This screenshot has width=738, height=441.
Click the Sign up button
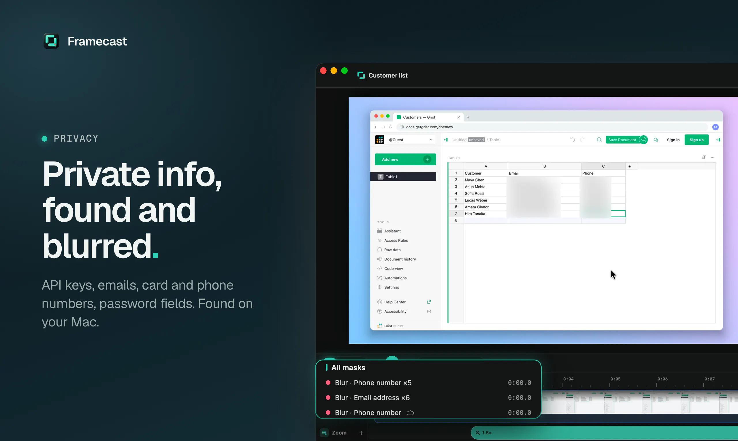696,140
